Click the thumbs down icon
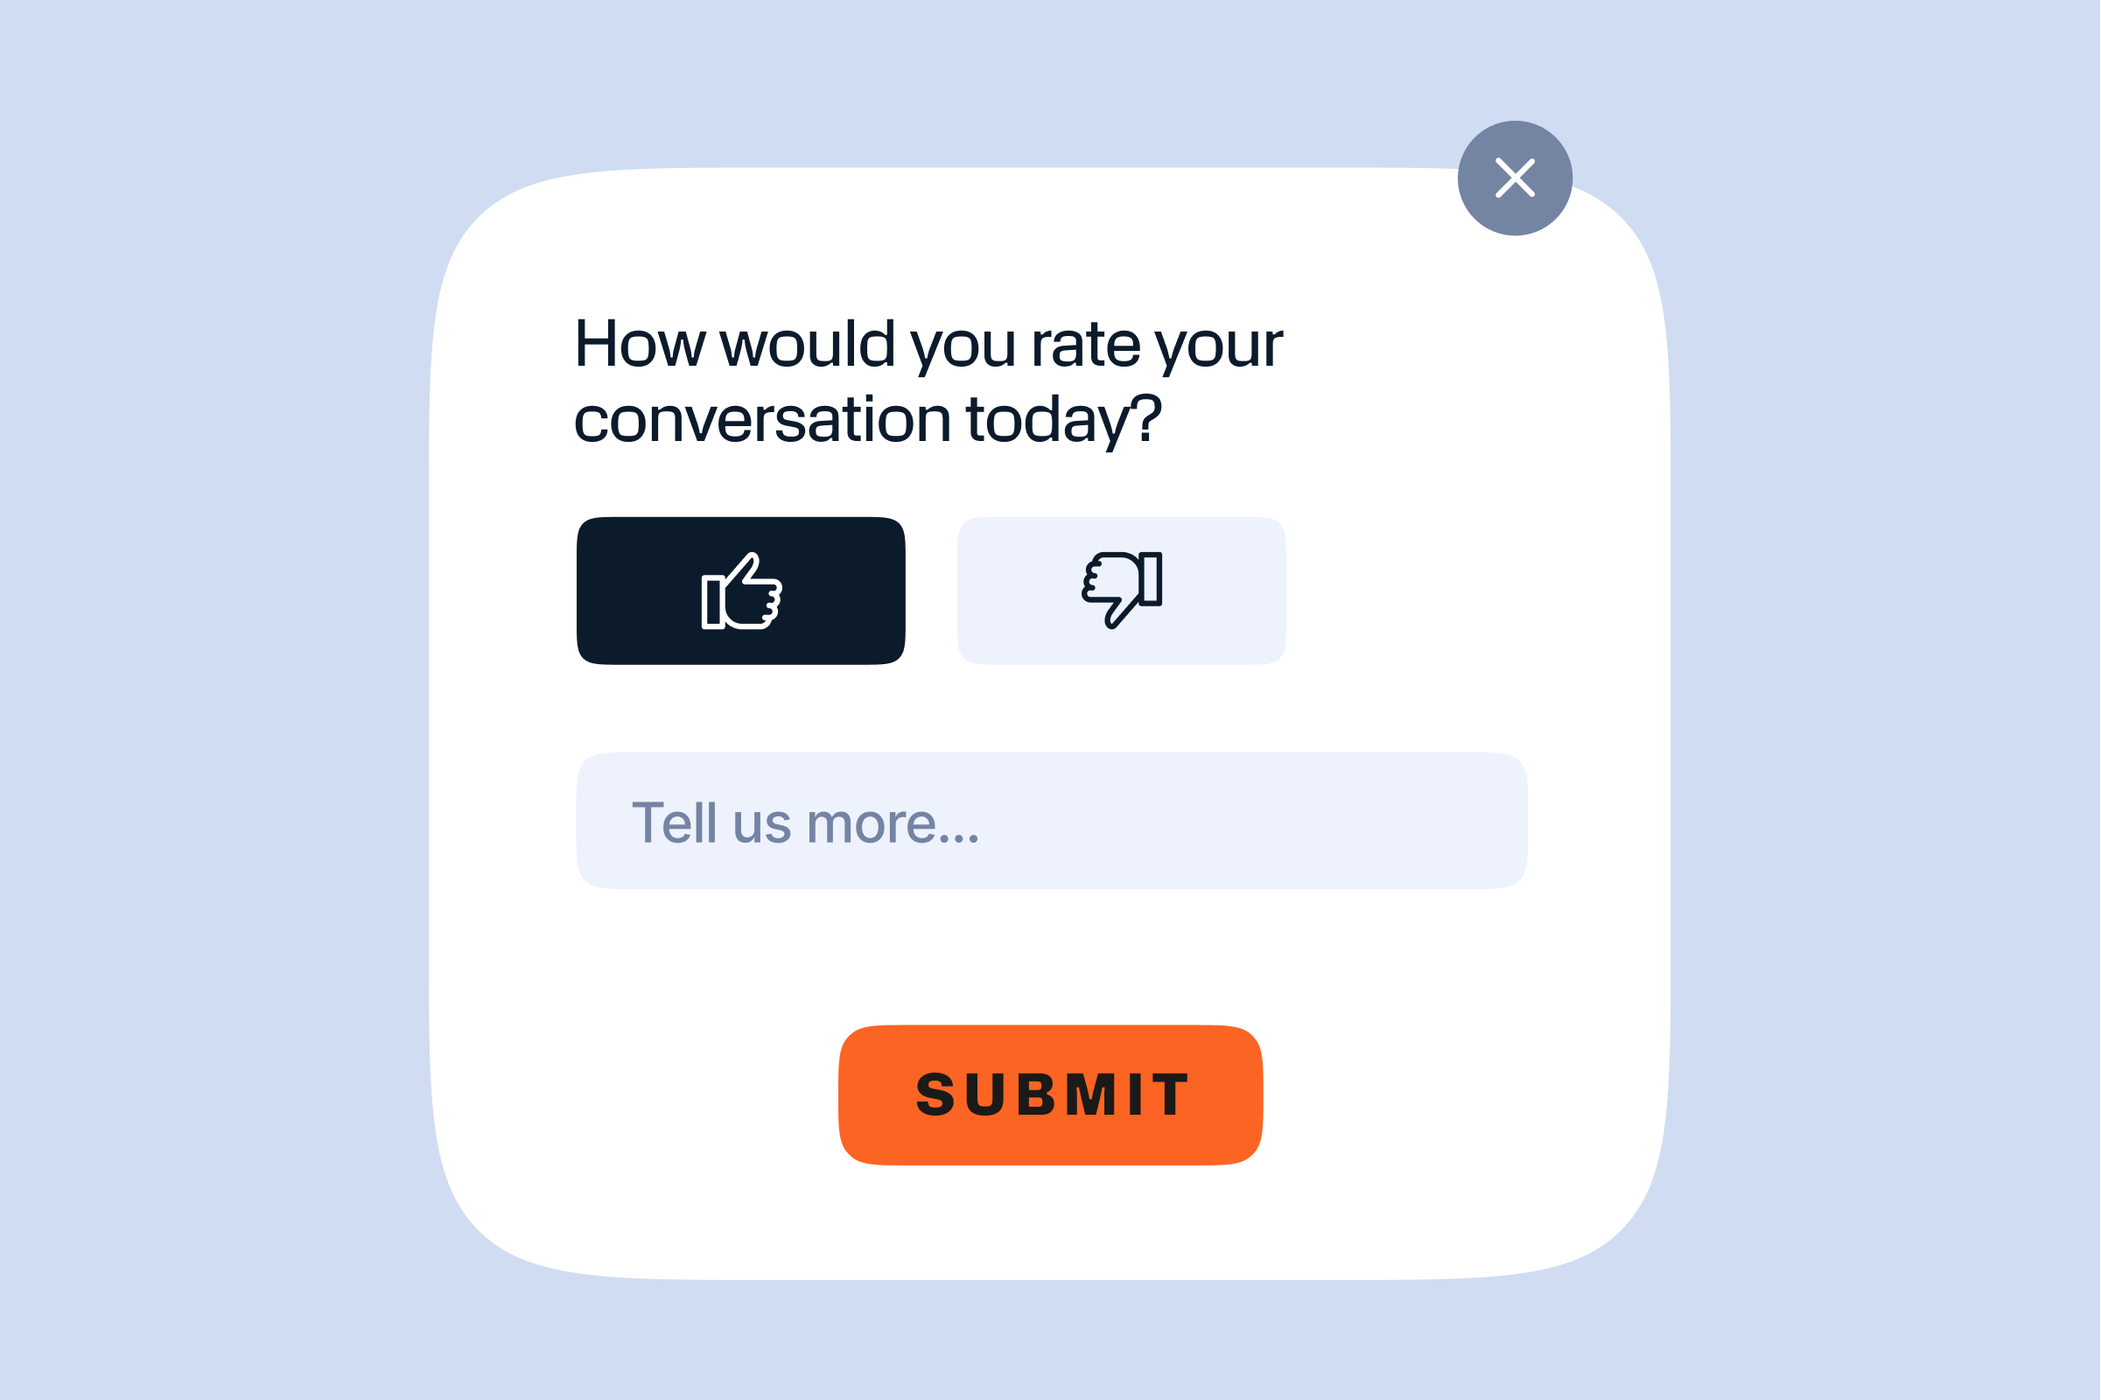Viewport: 2101px width, 1400px height. coord(1122,590)
